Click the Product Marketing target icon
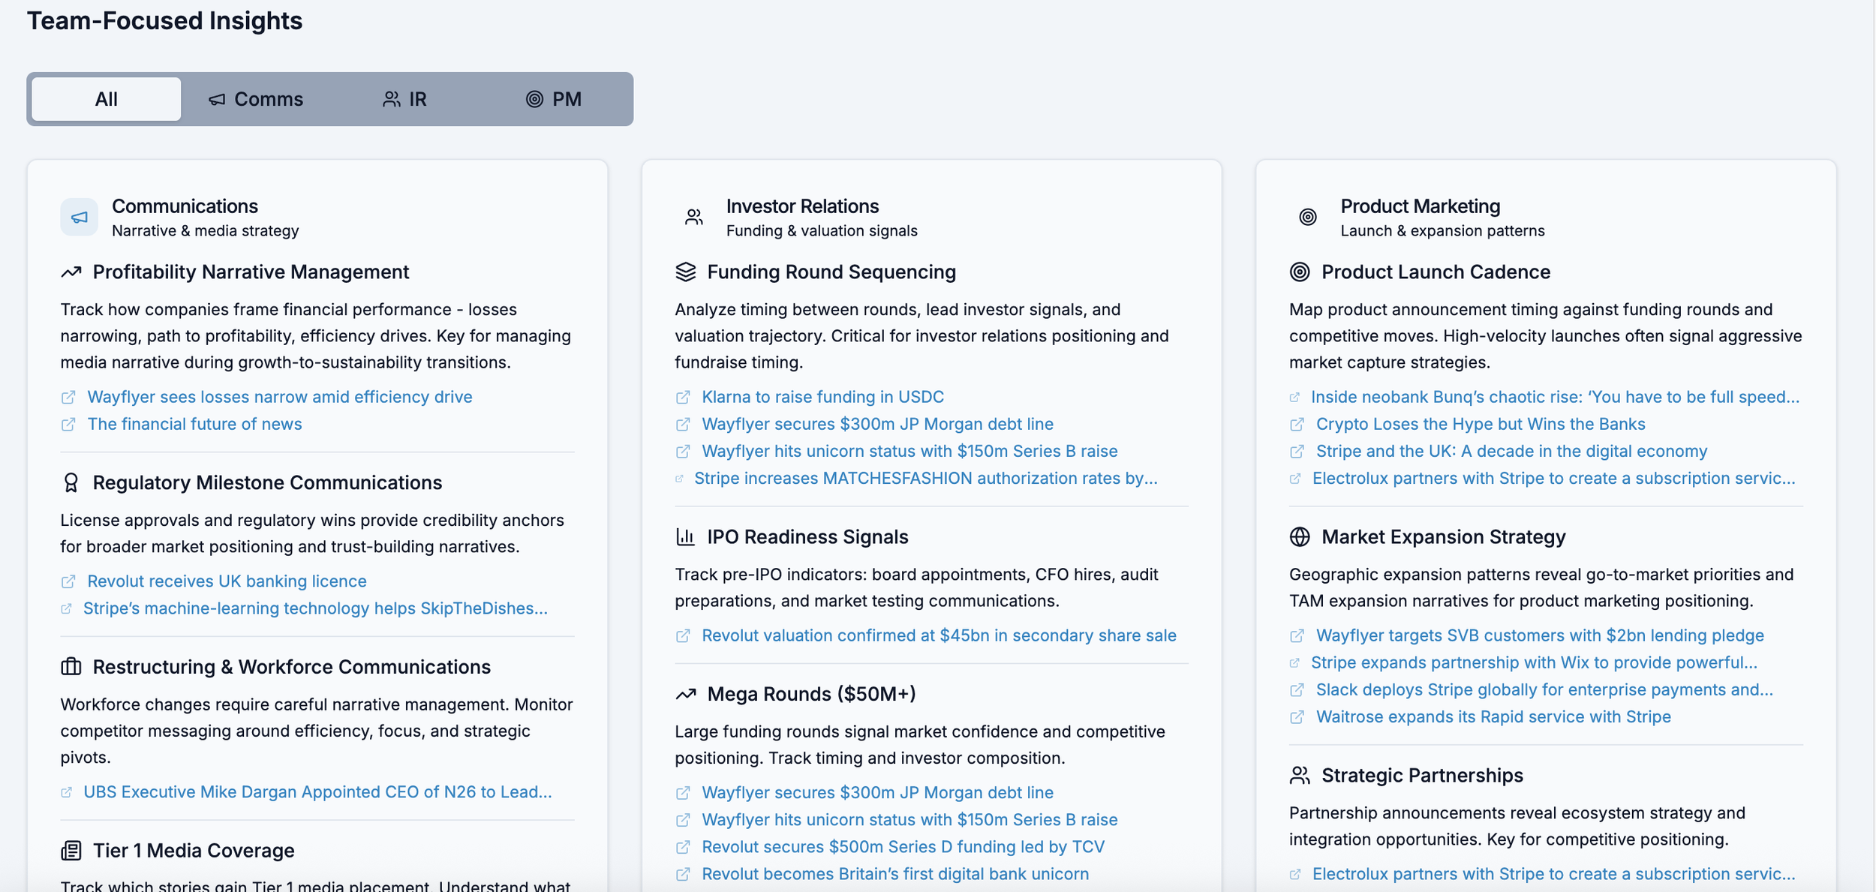The width and height of the screenshot is (1876, 892). pos(1307,218)
